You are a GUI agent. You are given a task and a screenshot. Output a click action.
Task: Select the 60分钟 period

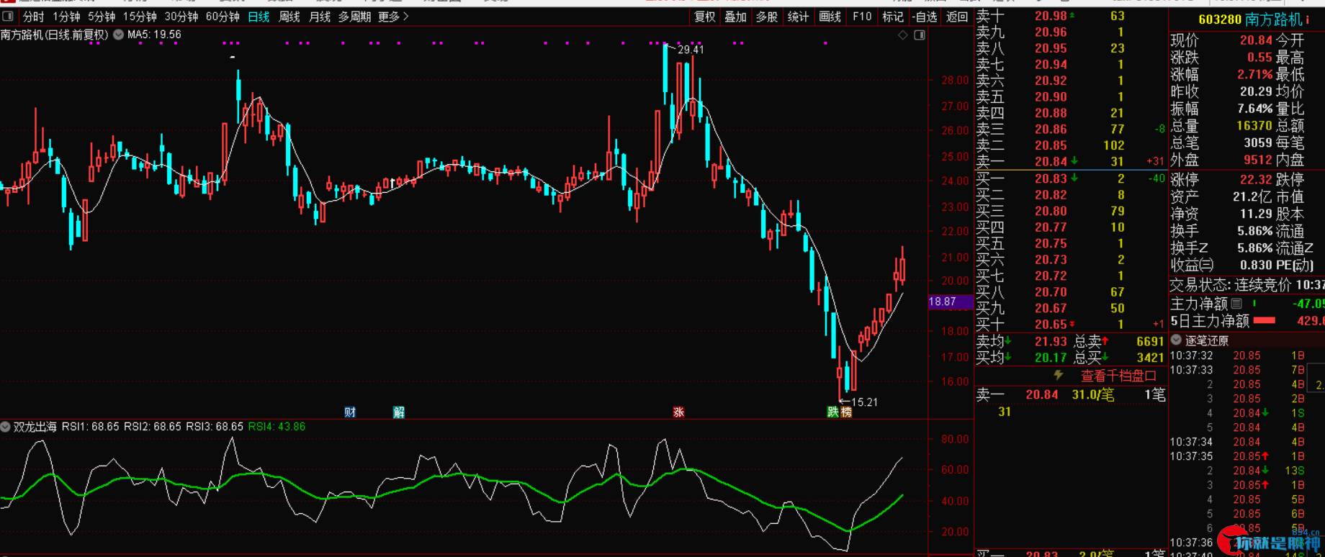click(x=223, y=17)
